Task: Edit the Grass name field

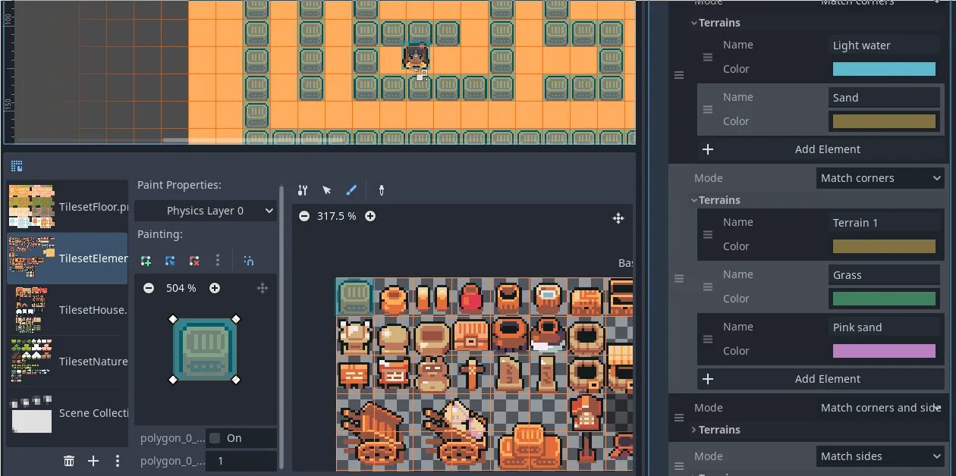Action: (884, 275)
